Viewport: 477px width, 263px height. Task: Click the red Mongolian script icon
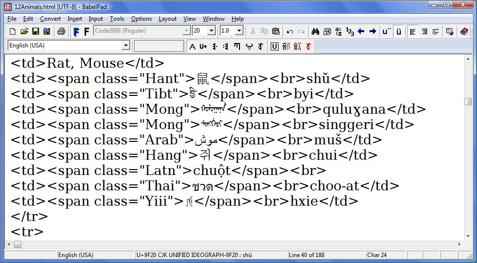[x=309, y=46]
